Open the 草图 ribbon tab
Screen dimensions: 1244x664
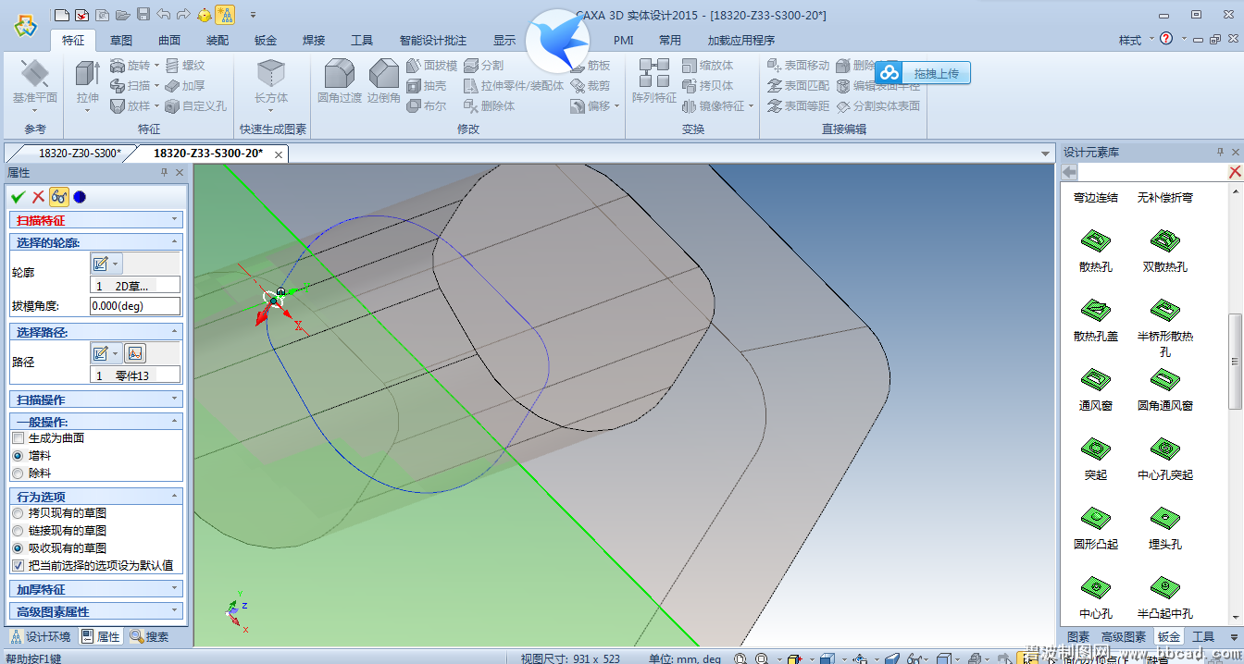pyautogui.click(x=121, y=41)
